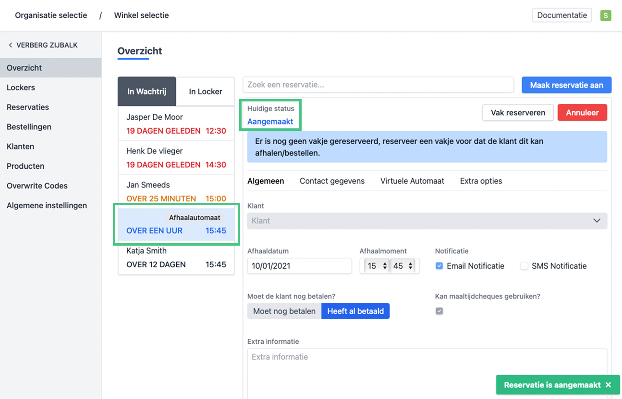Open the 'Contact gegevens' tab
The width and height of the screenshot is (622, 399).
332,181
